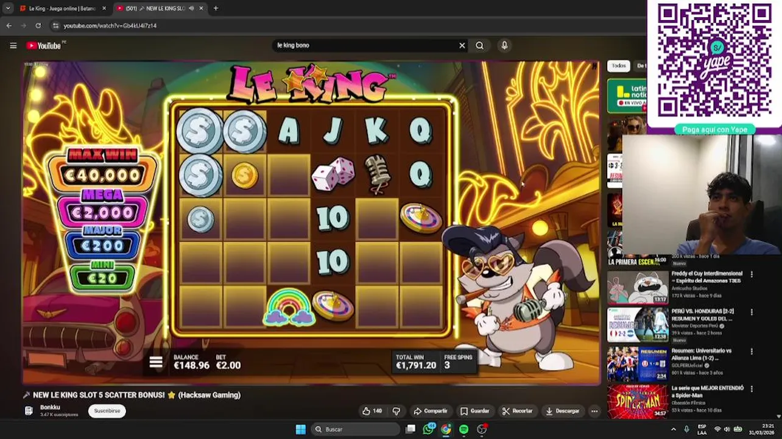This screenshot has height=439, width=782.
Task: Switch to the Le King Betano tab
Action: 62,9
